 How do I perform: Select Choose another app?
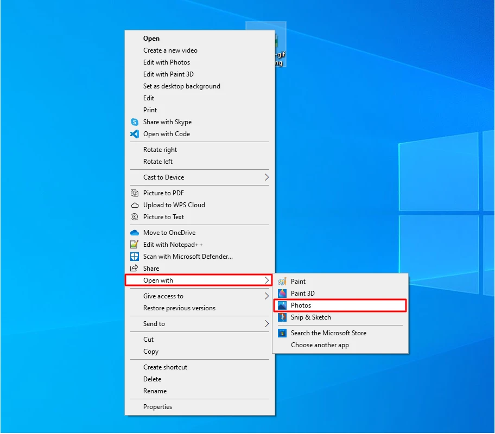pos(340,346)
